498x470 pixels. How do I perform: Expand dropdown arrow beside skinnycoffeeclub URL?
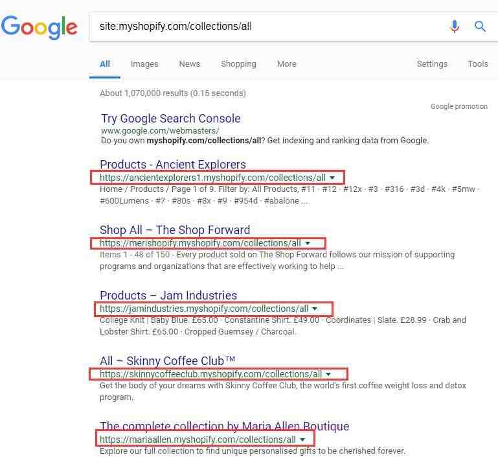coord(328,374)
